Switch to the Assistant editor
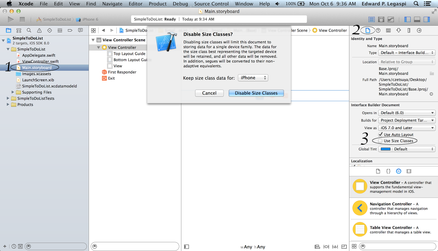This screenshot has height=251, width=438. click(x=381, y=19)
